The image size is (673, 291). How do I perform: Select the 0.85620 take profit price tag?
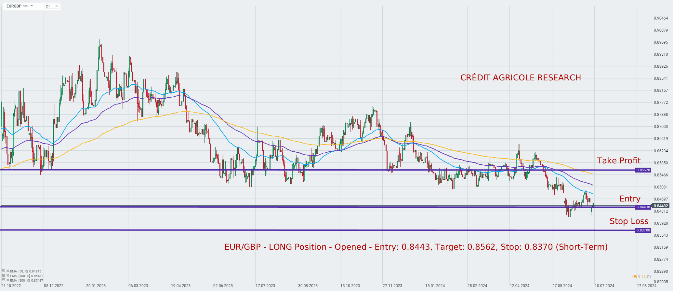643,170
